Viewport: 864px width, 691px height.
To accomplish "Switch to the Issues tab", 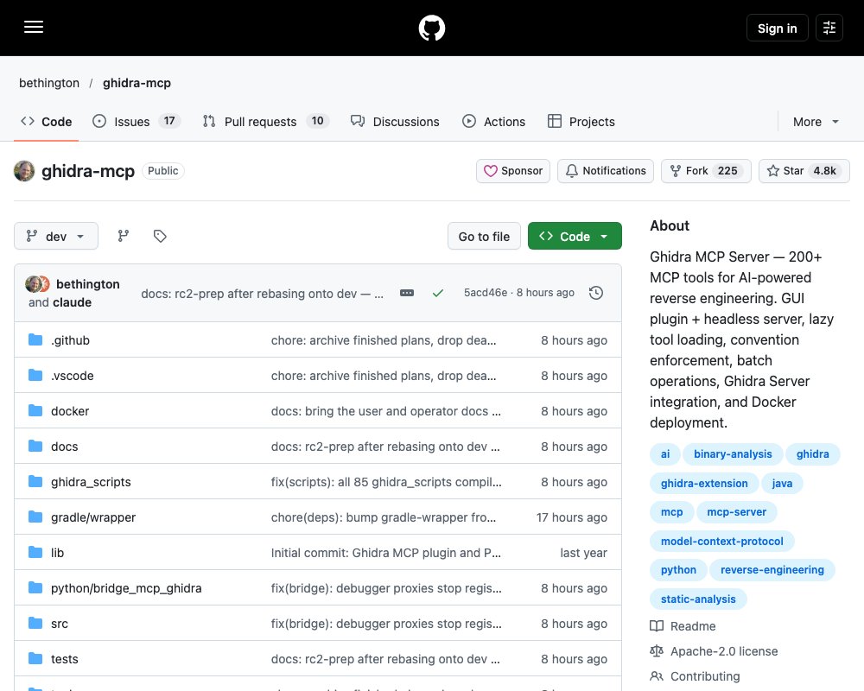I will 137,121.
